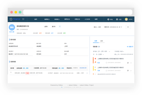Click the edit-avatar link under the 绿地 avatar
This screenshot has height=95, width=142.
pyautogui.click(x=12, y=32)
